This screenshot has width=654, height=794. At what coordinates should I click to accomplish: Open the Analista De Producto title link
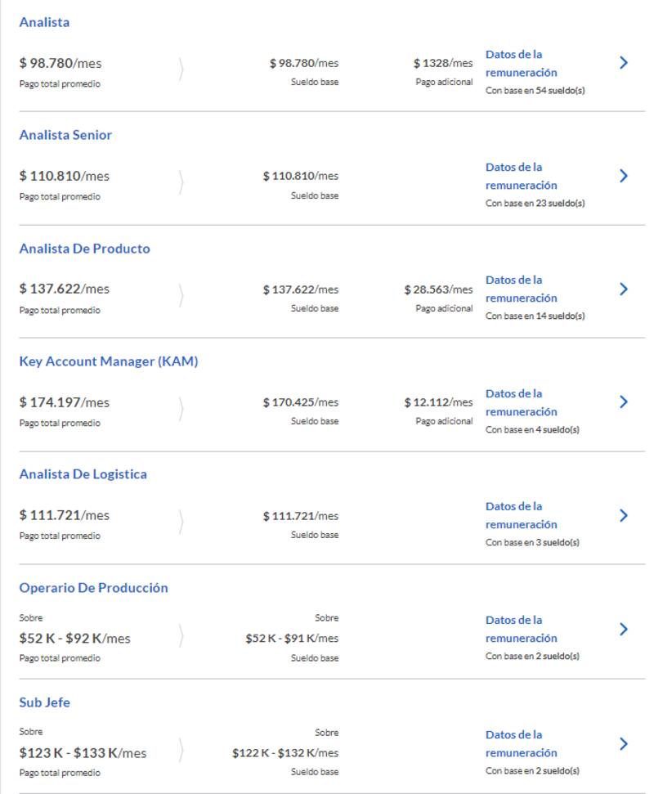click(84, 249)
